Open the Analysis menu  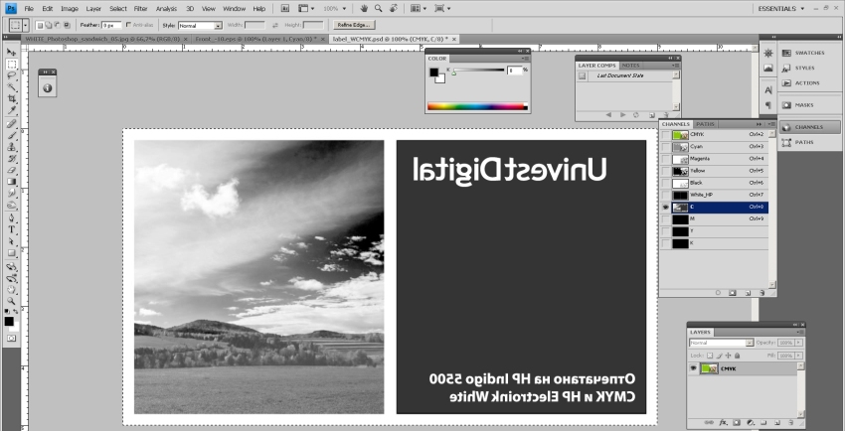click(x=166, y=9)
